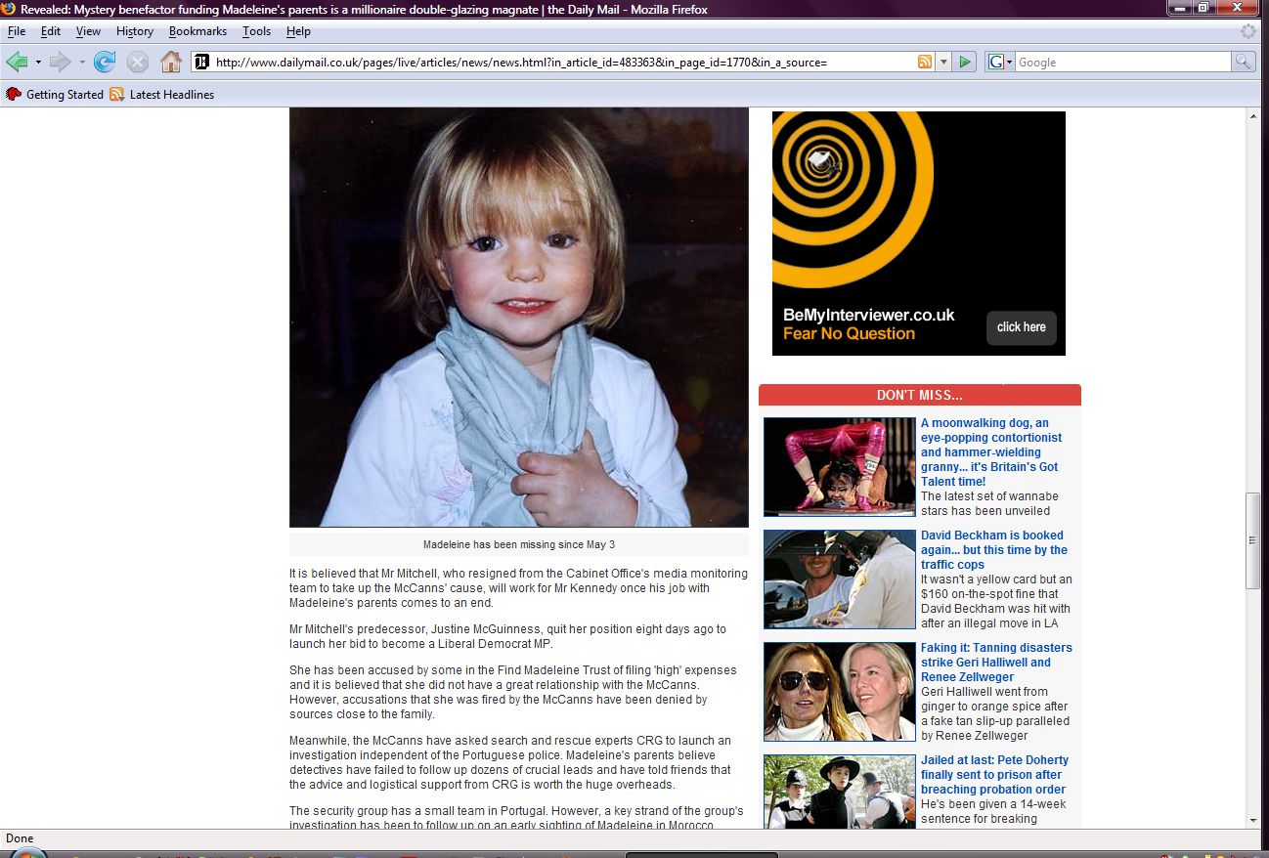Open the Bookmarks menu
The image size is (1269, 858).
(197, 31)
